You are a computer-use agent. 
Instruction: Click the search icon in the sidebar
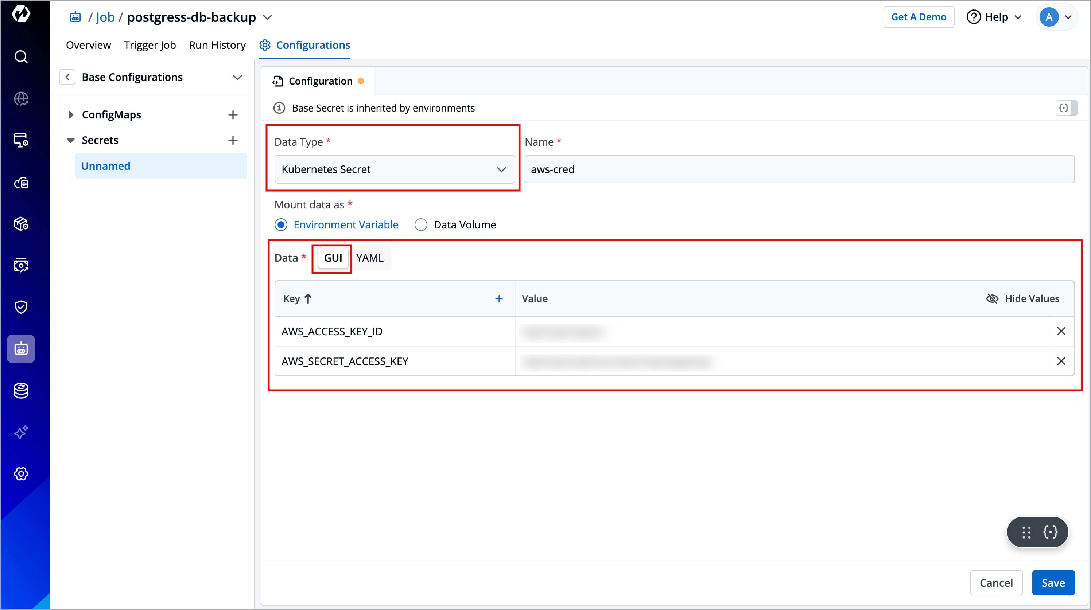click(21, 57)
